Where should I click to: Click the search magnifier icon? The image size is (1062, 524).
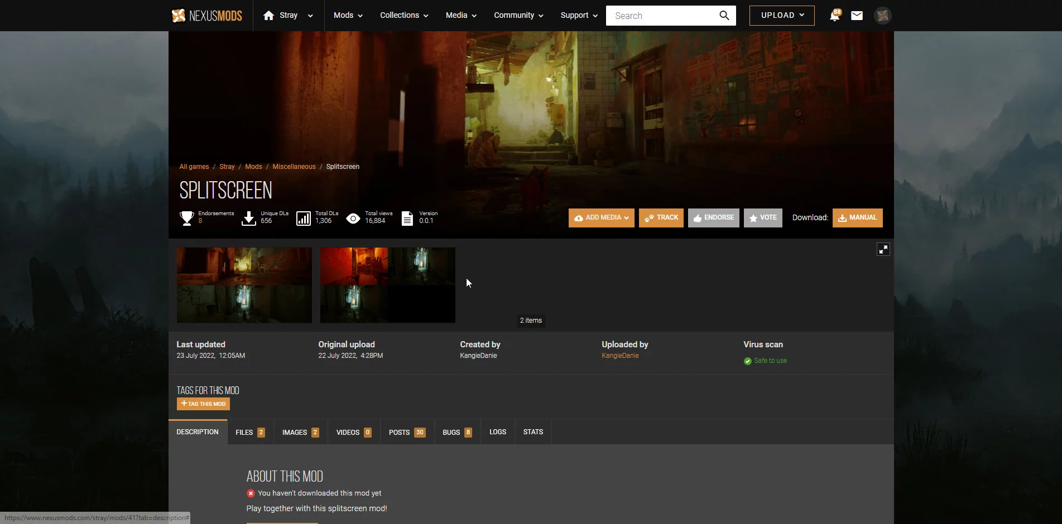coord(724,16)
